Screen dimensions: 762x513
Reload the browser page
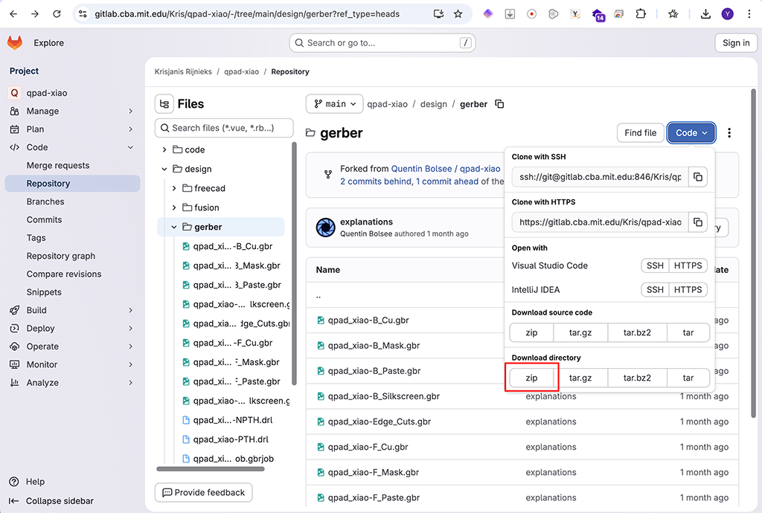click(57, 13)
